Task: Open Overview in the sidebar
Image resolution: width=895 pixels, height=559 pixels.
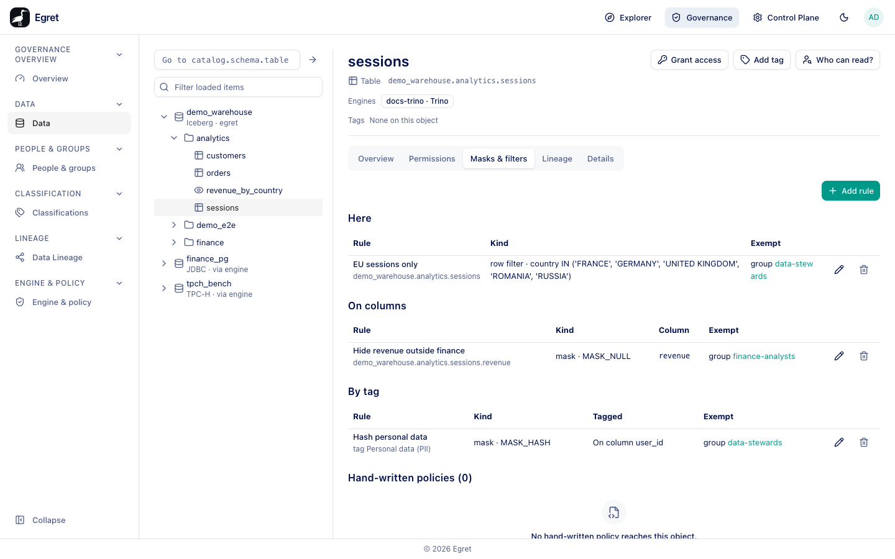Action: [69, 79]
